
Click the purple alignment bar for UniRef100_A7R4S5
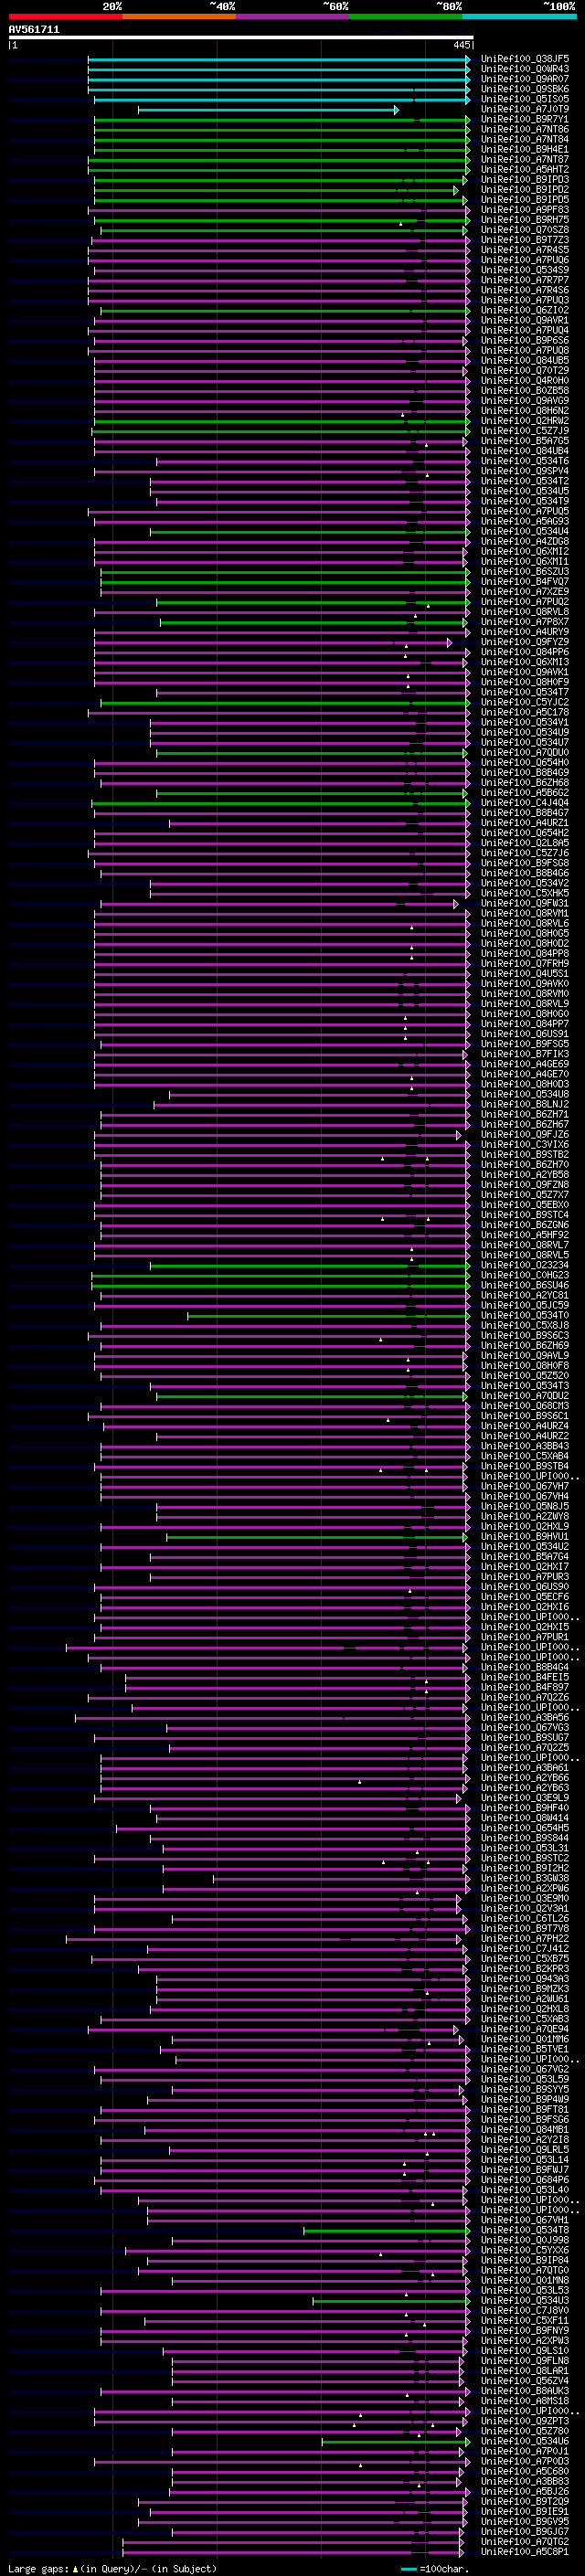click(x=279, y=250)
